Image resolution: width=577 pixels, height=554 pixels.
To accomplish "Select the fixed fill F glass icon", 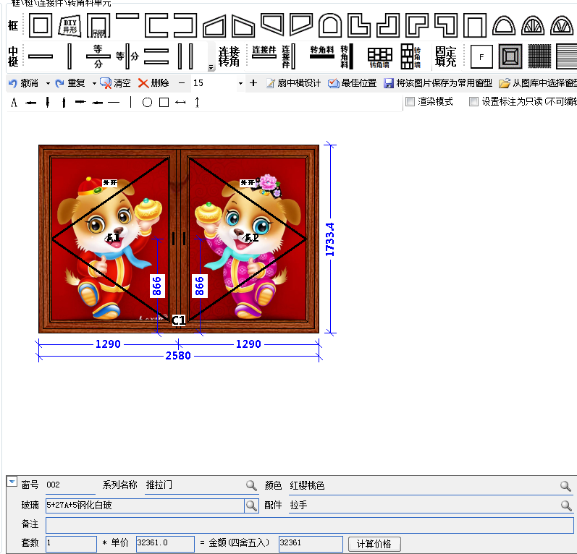I will [481, 56].
